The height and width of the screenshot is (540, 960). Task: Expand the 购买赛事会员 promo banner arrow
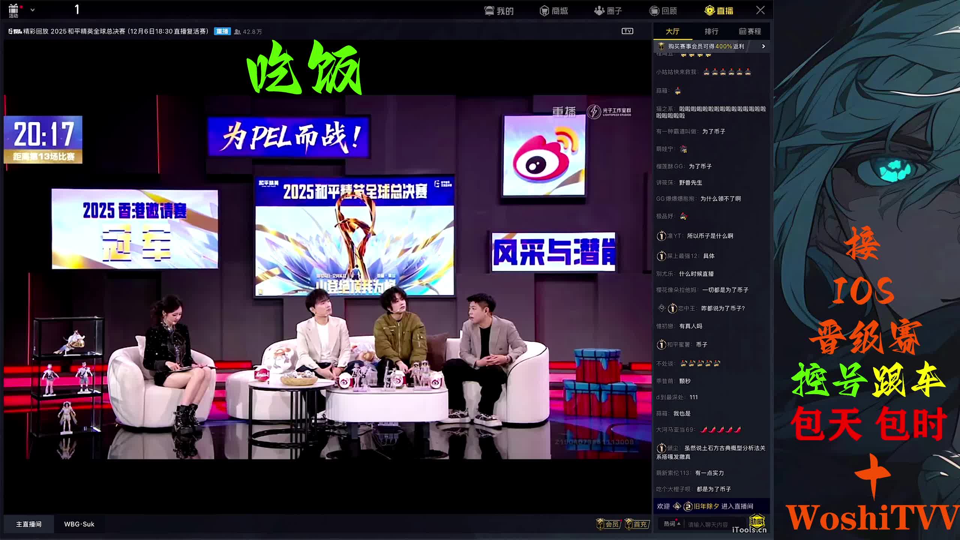tap(763, 46)
